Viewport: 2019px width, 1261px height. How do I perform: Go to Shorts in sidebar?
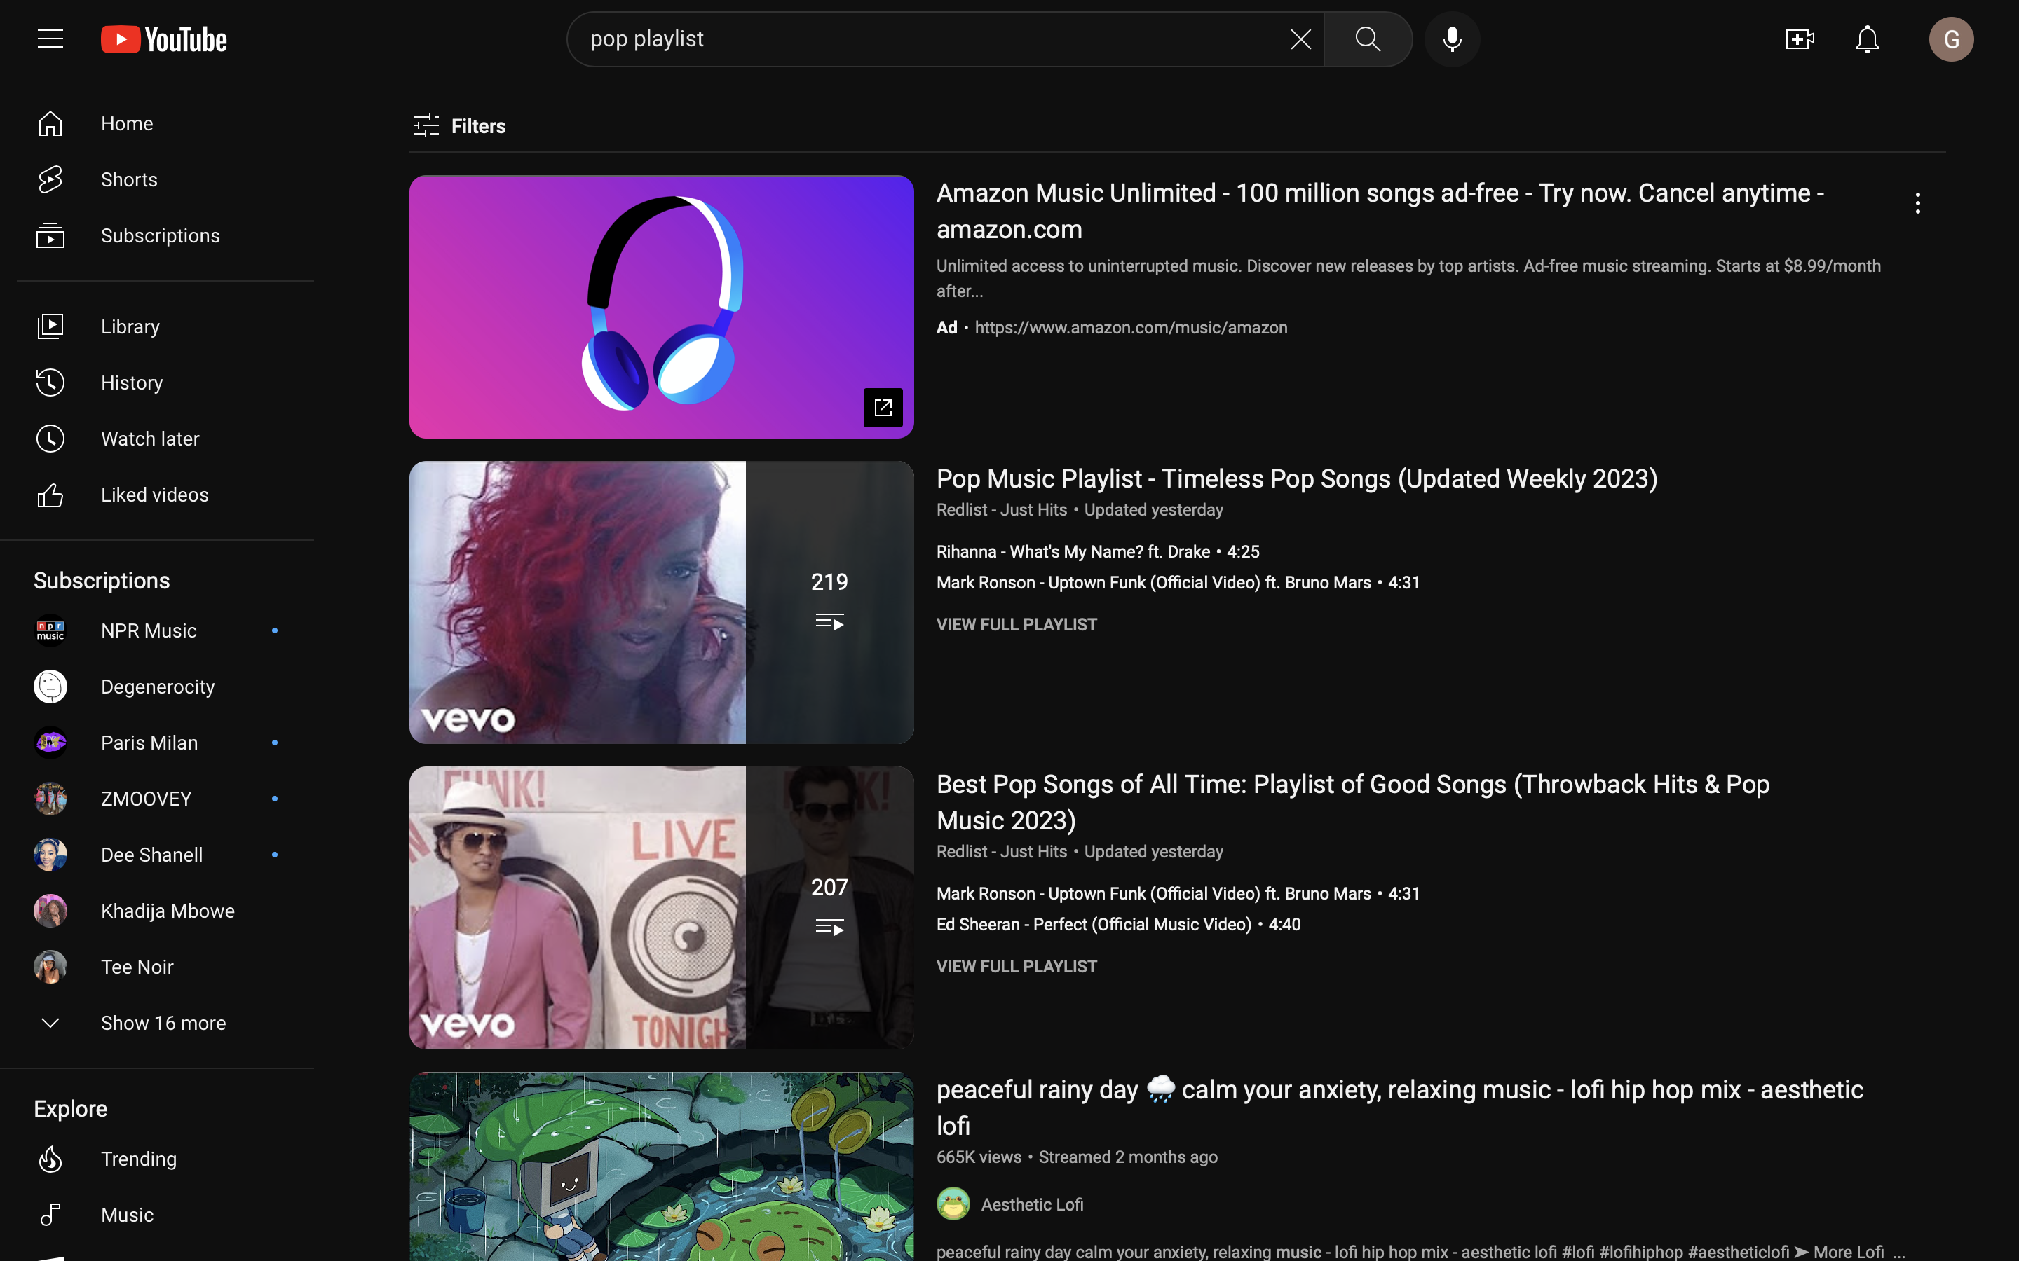click(128, 179)
